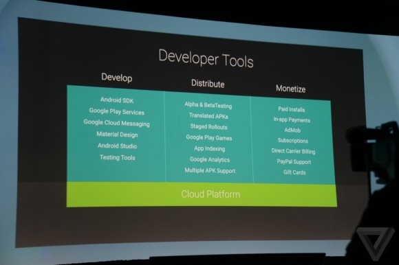Open Direct Carrier Billing item

[x=293, y=151]
